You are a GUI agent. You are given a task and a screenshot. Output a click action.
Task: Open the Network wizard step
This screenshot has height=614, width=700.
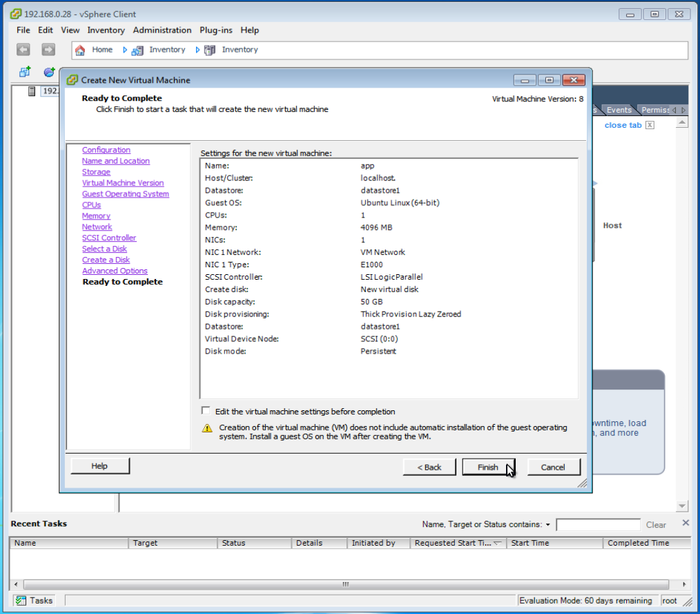tap(97, 227)
